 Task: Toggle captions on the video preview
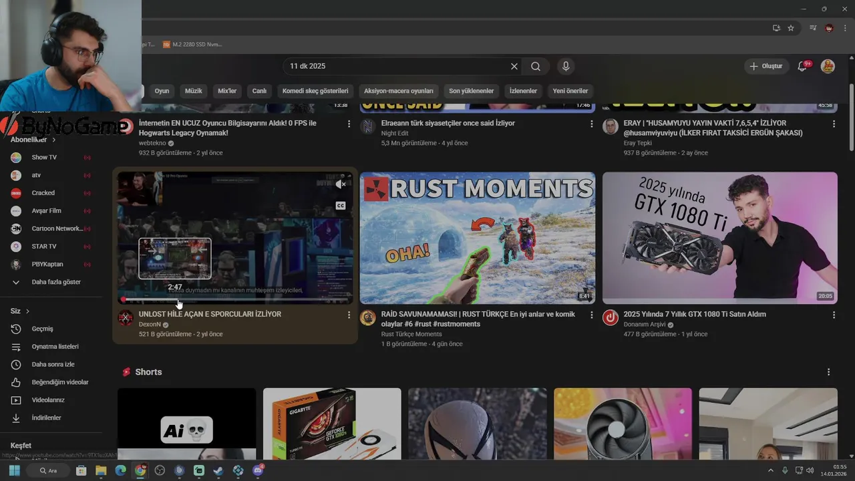point(341,206)
